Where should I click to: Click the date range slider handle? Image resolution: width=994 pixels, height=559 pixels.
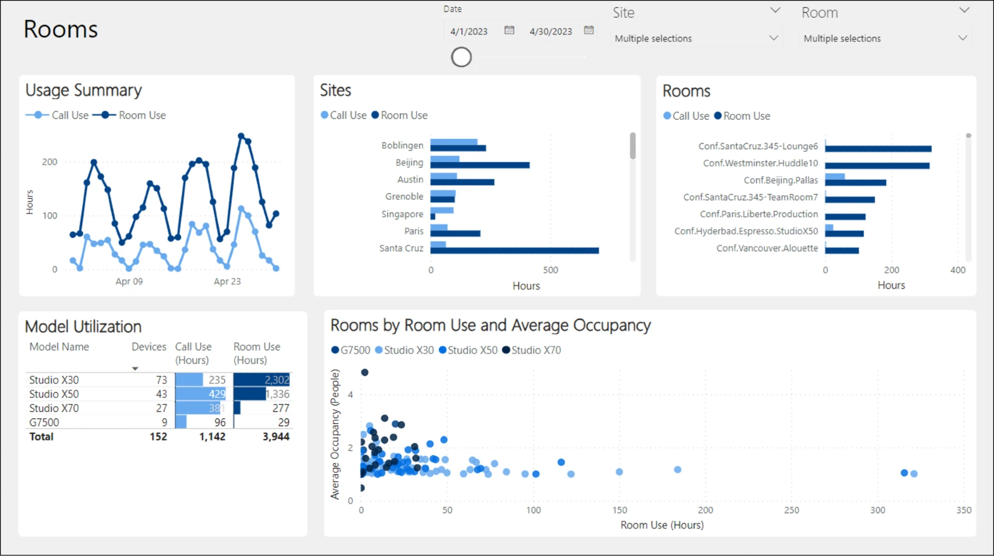tap(461, 57)
